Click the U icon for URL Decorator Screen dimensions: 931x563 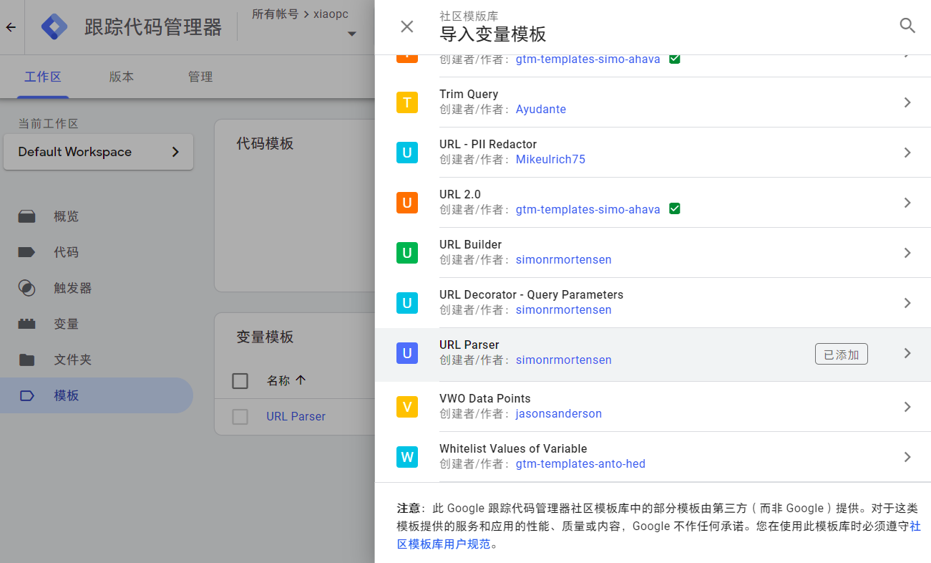pos(406,303)
